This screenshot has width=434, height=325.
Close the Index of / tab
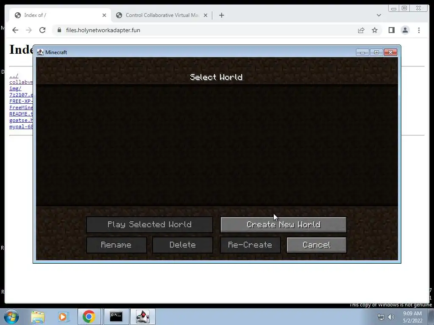(104, 15)
